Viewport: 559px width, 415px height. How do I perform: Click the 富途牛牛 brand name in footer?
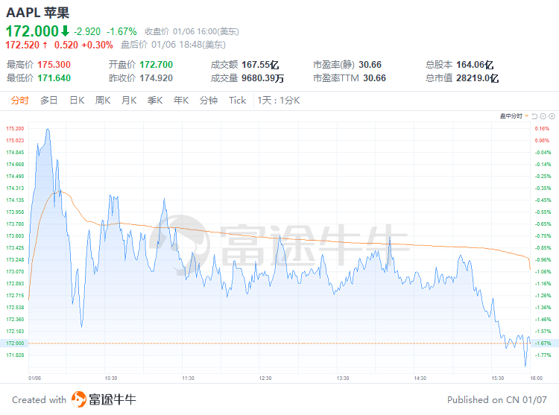point(113,399)
